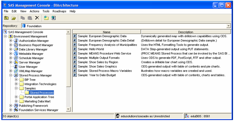Select Sample: Frequency Analysis of Municipalities
Viewport: 234px width, 121px height.
click(107, 45)
